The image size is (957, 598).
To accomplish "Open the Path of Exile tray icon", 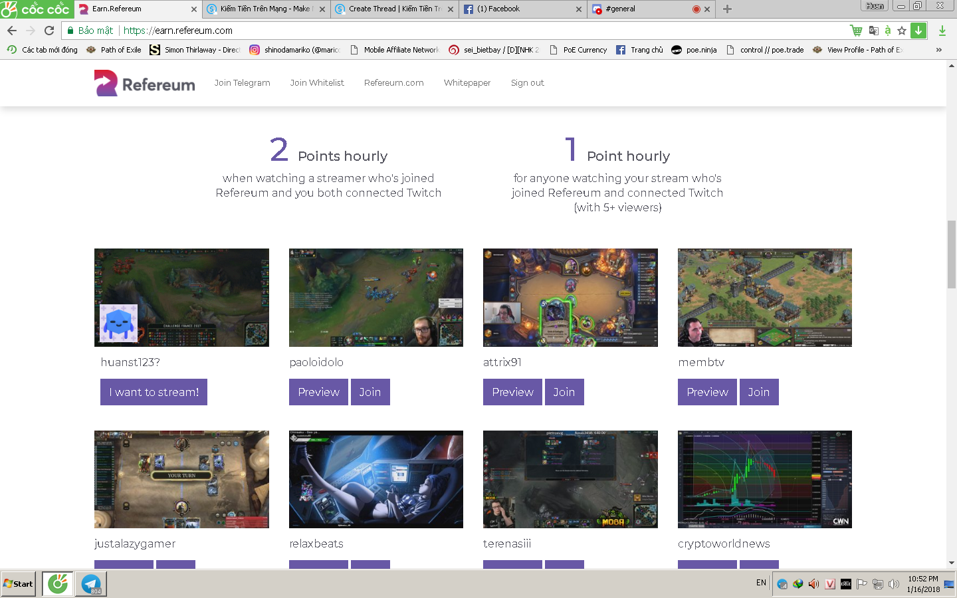I will 846,584.
